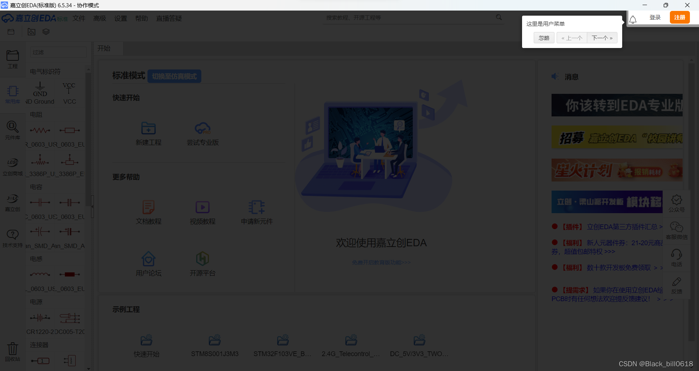This screenshot has height=371, width=699.
Task: Open the DC_5V/3V3_TWO example project
Action: (419, 346)
